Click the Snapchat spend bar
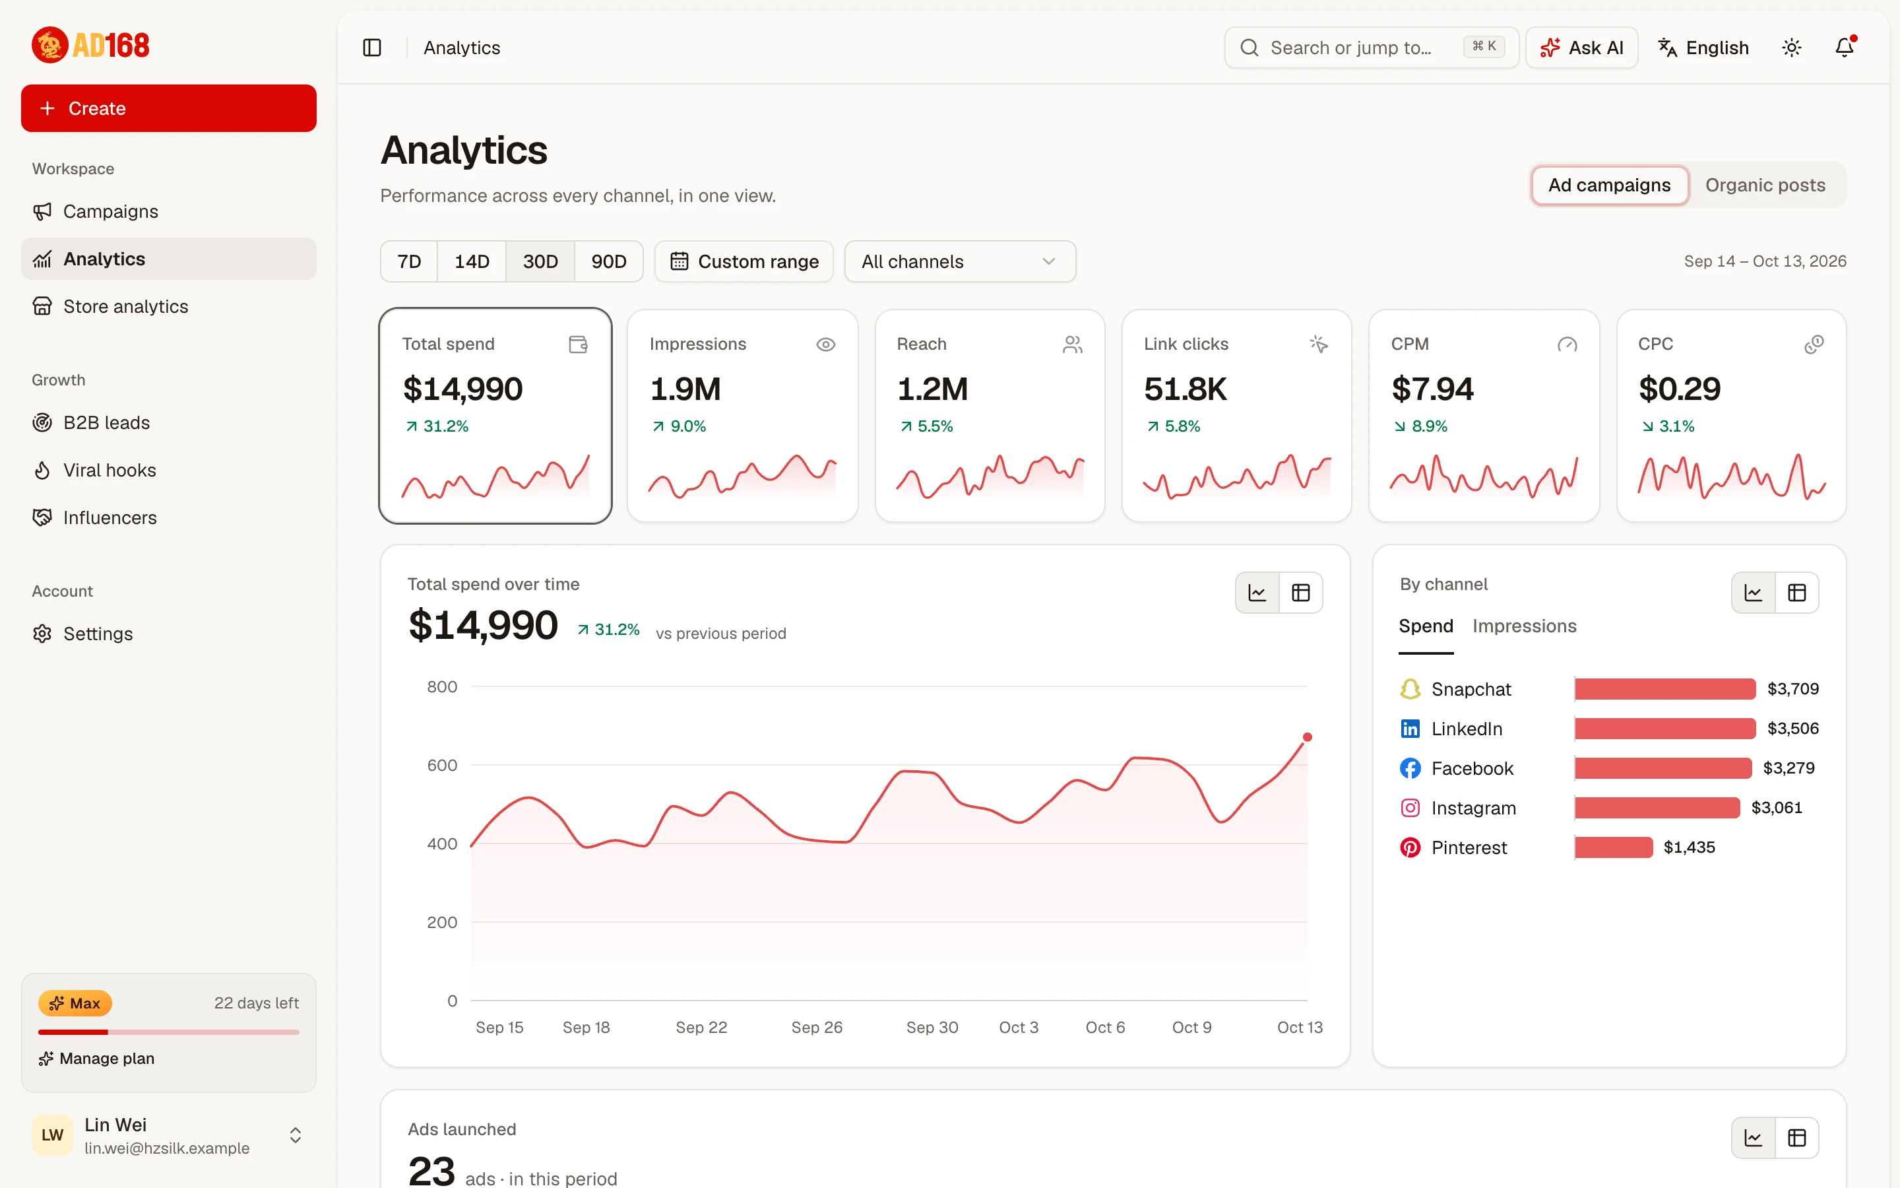 1664,689
